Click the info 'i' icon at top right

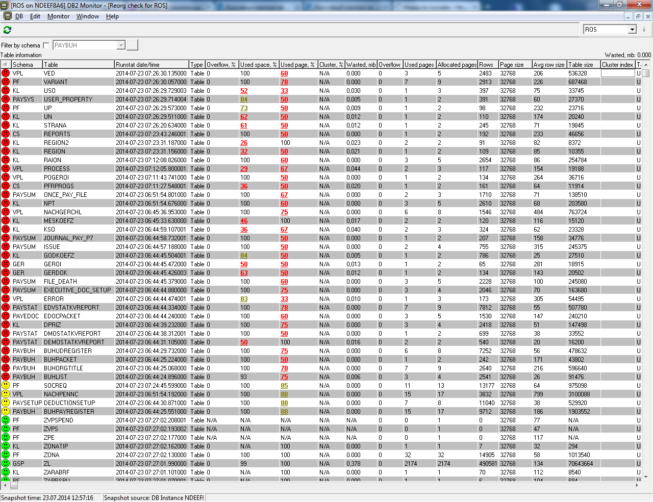tap(644, 30)
